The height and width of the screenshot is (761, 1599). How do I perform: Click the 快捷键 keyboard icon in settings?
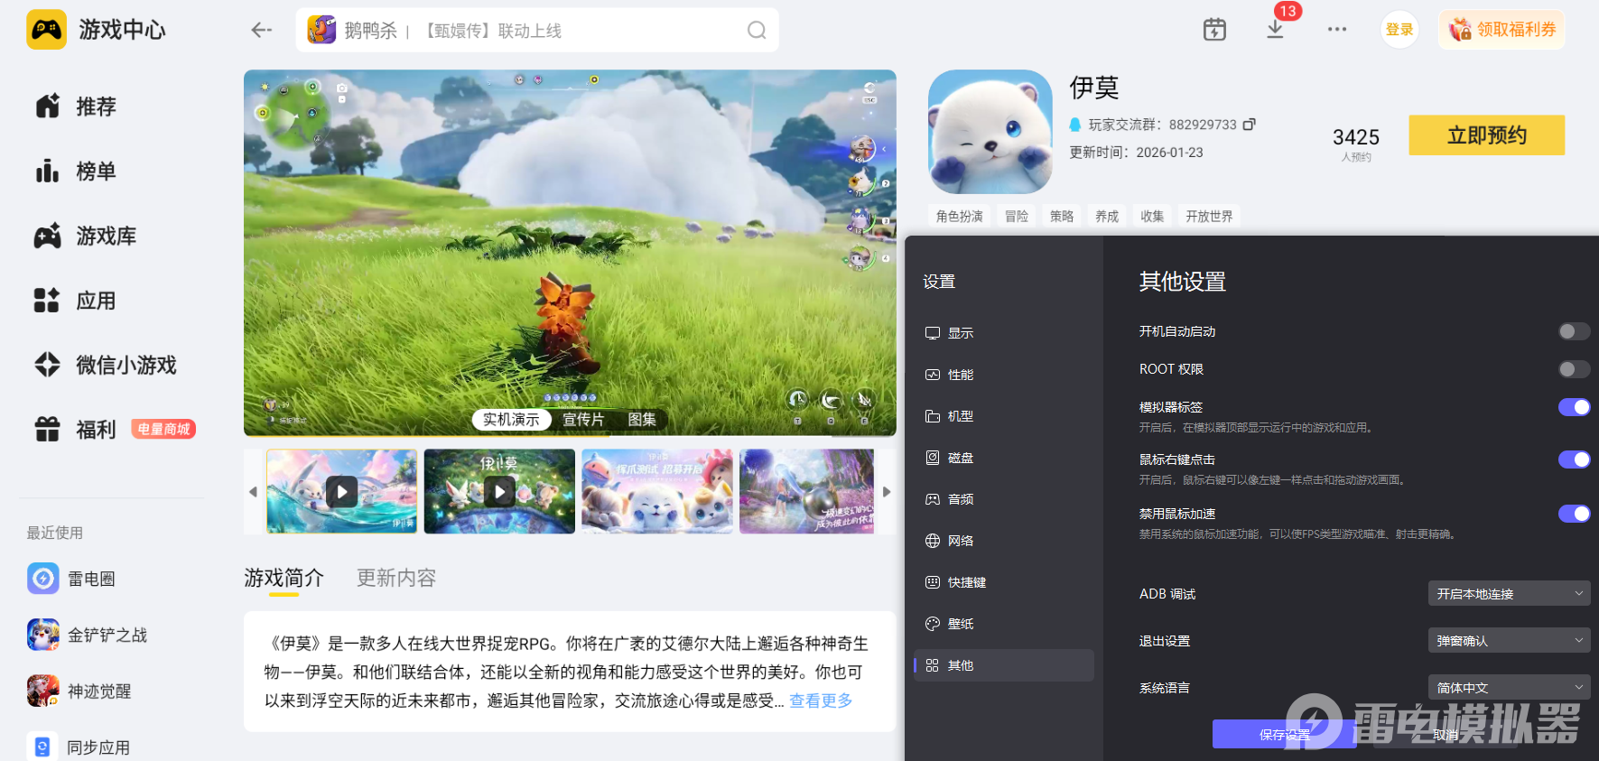pyautogui.click(x=933, y=582)
